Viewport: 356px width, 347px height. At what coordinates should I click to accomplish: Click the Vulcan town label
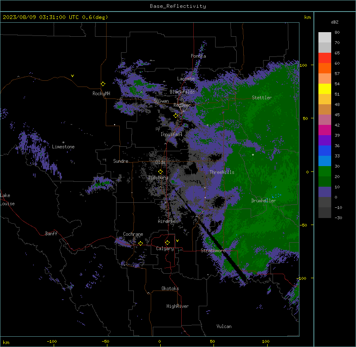coord(224,326)
